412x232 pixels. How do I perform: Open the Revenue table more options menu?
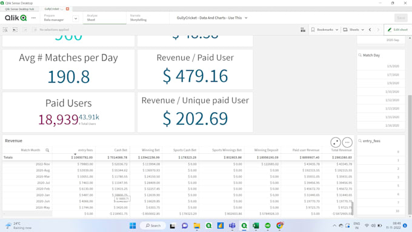347,142
